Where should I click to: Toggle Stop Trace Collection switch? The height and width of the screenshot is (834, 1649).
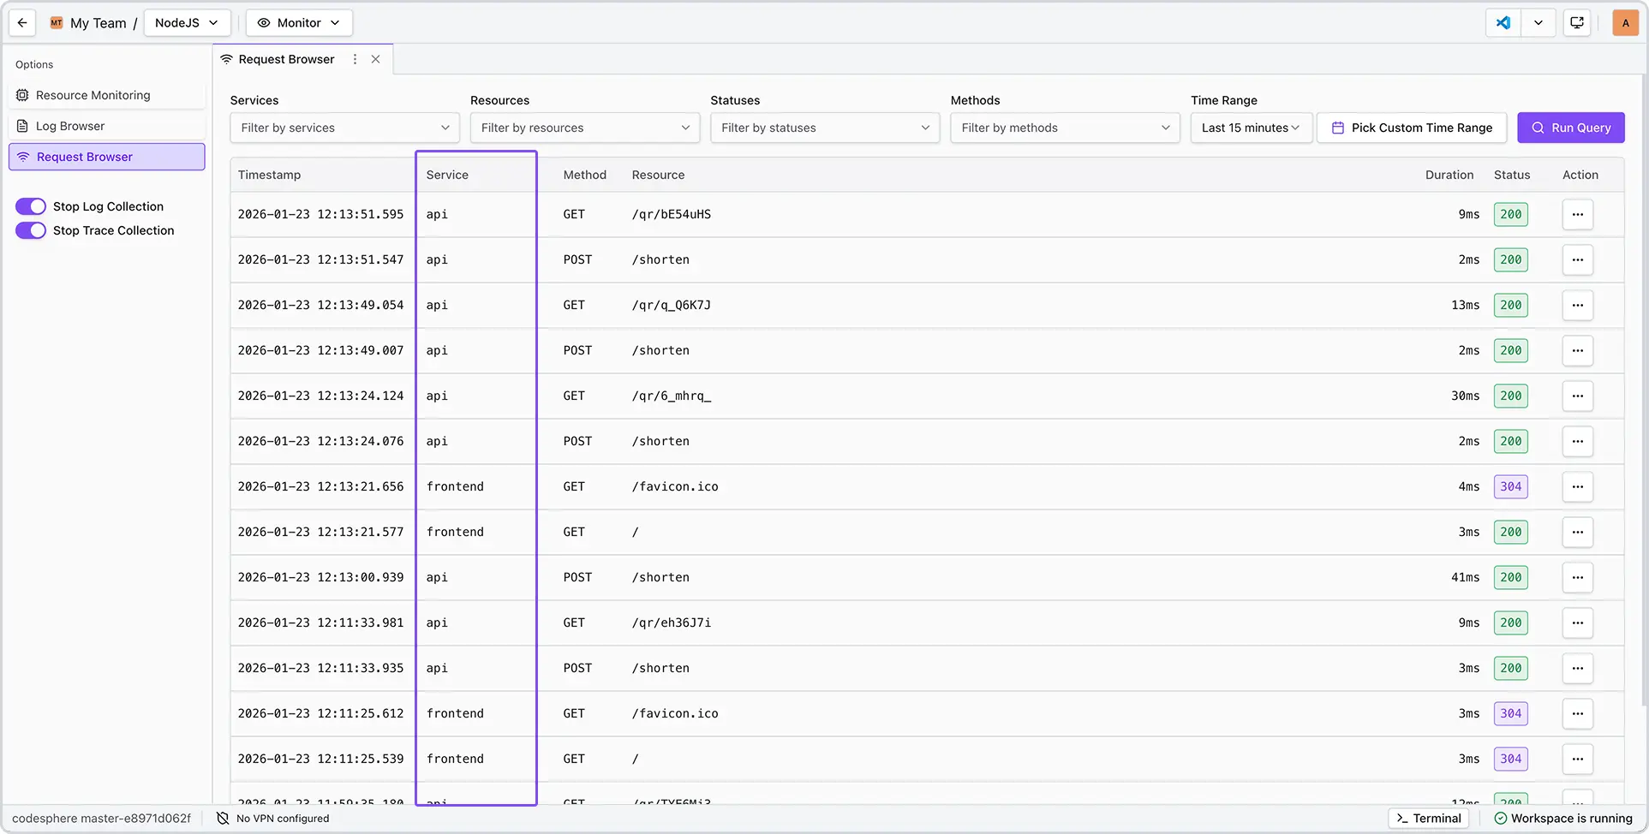(x=31, y=230)
